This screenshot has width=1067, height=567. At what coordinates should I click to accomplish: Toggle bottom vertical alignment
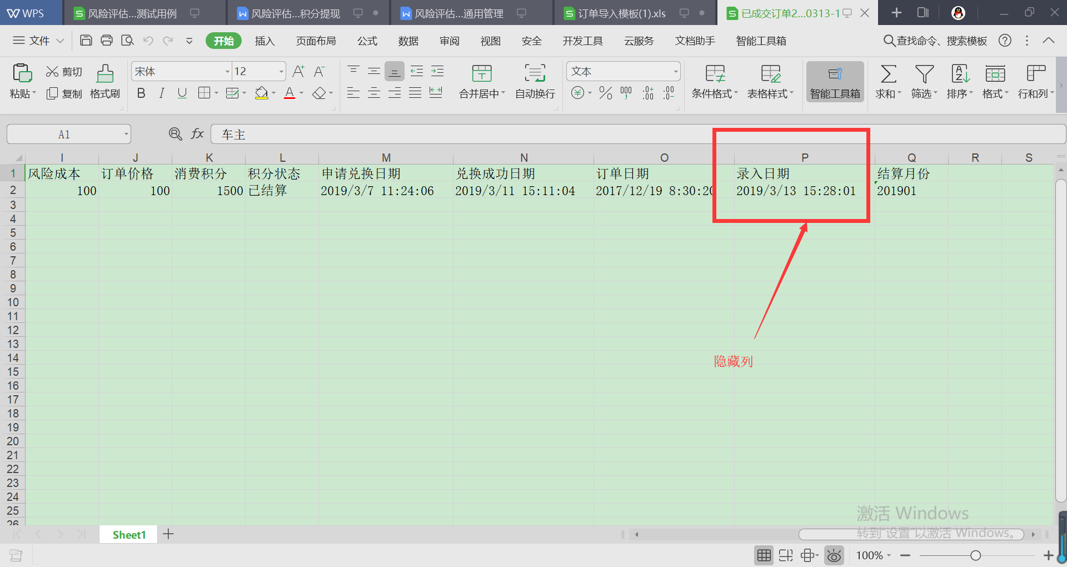[x=395, y=71]
